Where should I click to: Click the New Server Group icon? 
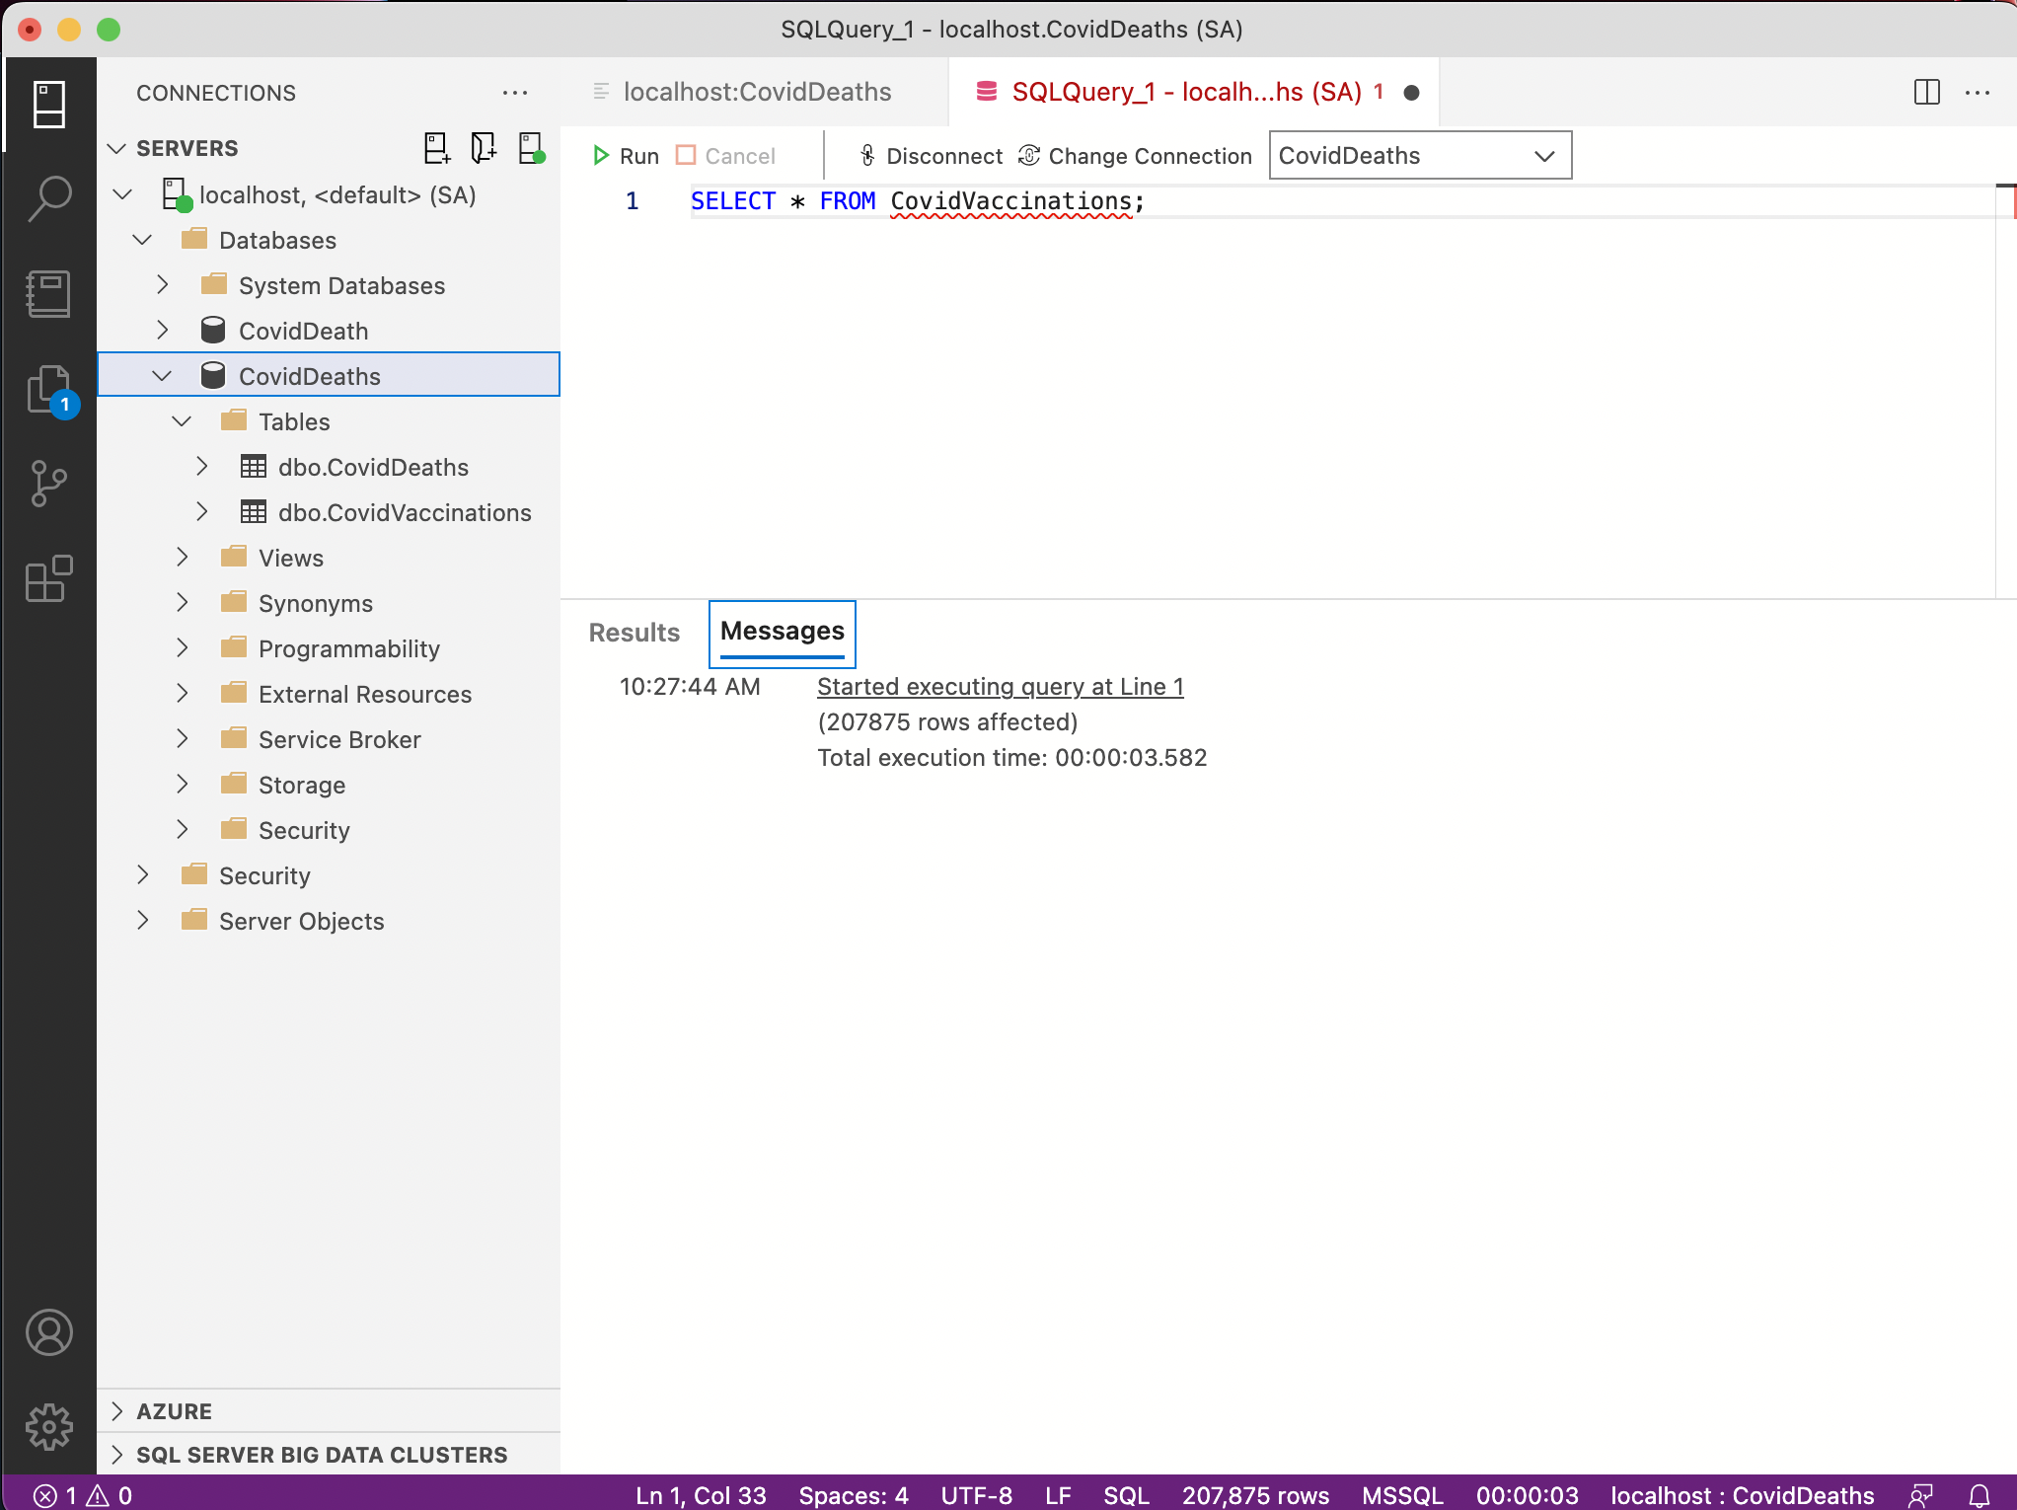tap(484, 148)
